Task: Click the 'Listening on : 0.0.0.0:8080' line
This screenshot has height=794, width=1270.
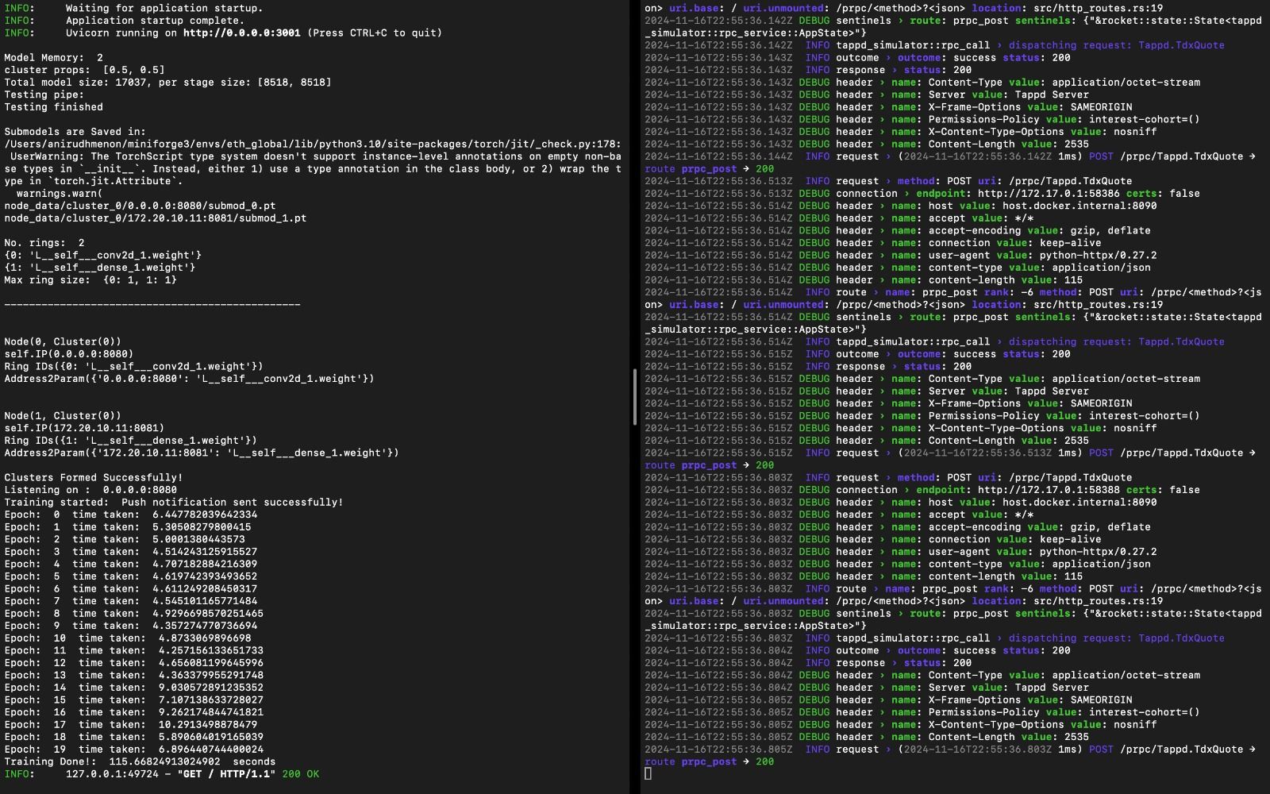Action: coord(90,490)
